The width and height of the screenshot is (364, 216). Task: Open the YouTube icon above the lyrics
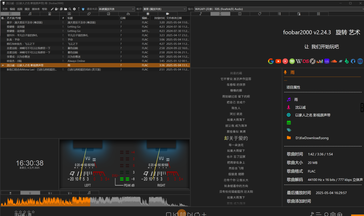278,61
